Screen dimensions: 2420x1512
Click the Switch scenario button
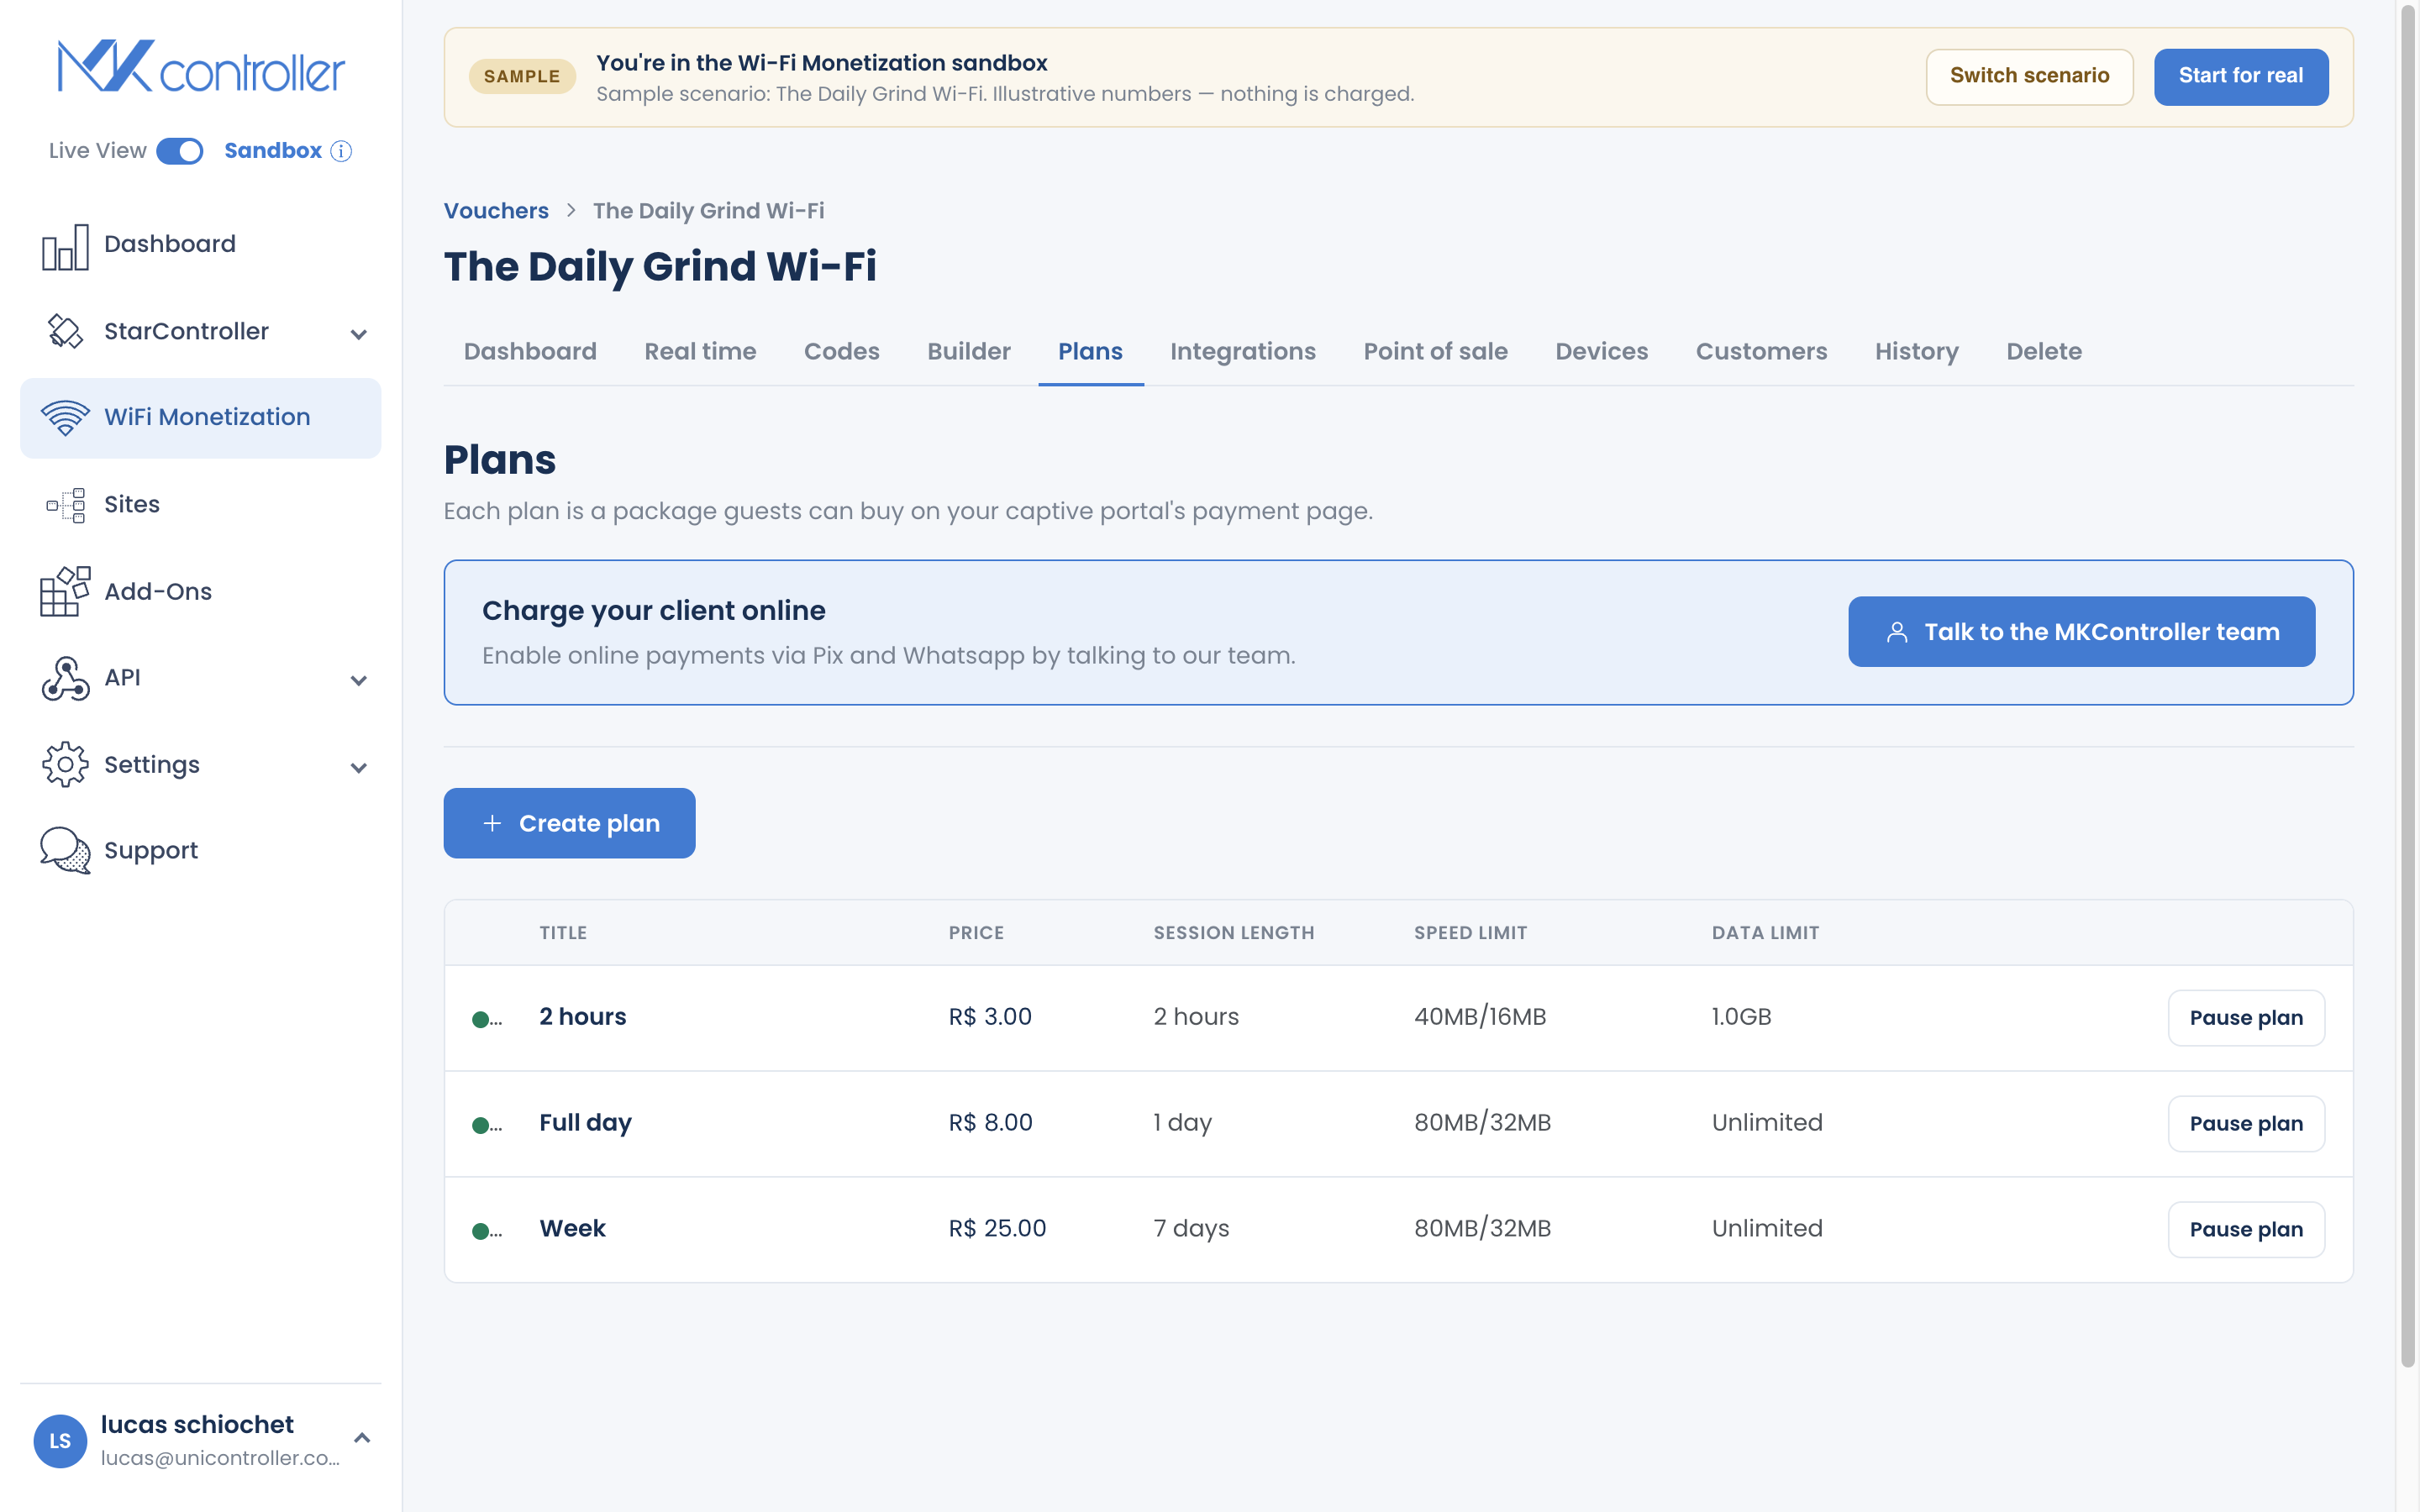2029,76
